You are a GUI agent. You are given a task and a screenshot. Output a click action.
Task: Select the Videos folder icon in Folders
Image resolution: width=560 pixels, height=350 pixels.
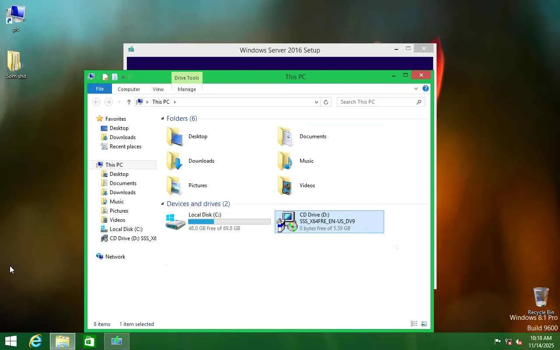point(286,185)
